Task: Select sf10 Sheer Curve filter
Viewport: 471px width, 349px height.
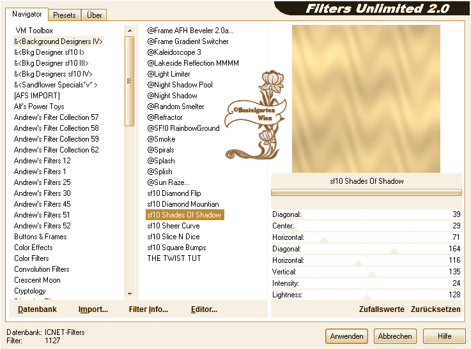Action: [173, 226]
